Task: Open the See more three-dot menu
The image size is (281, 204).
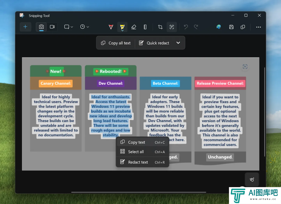Action: pos(258,27)
